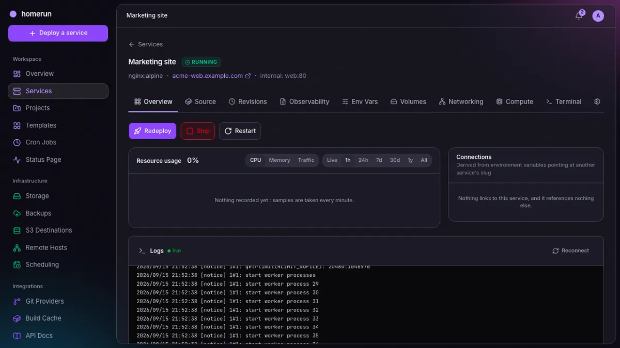Select Services in the sidebar

(58, 91)
